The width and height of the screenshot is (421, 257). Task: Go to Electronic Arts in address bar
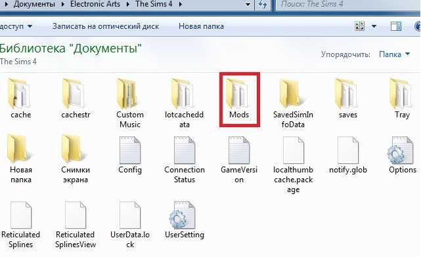[x=95, y=4]
